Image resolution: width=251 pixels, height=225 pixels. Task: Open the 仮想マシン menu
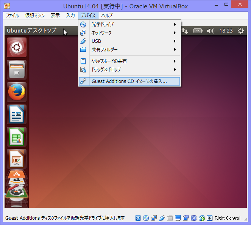pyautogui.click(x=35, y=16)
